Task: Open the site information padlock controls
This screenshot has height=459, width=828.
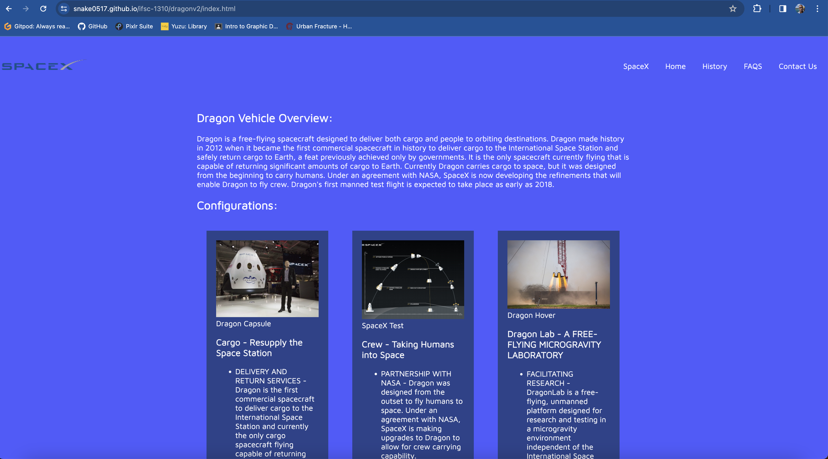Action: click(63, 9)
